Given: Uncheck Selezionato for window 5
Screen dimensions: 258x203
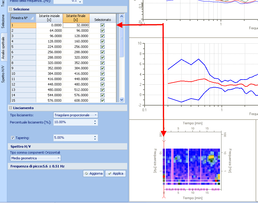Looking at the screenshot, I should click(x=102, y=47).
